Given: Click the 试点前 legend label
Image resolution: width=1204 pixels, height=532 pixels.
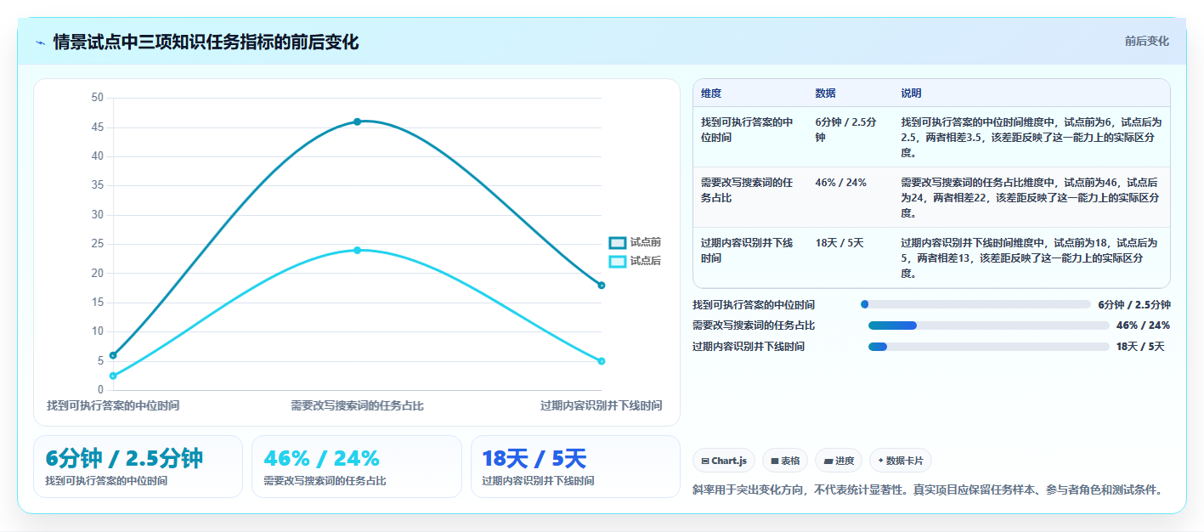Looking at the screenshot, I should tap(646, 242).
